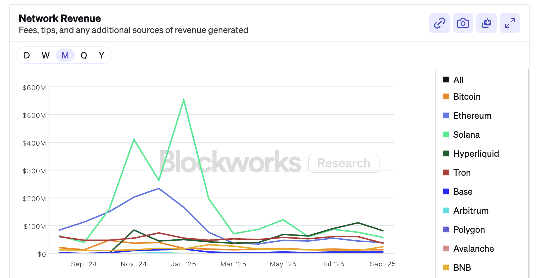Click the cyan Arbitrum color swatch

click(446, 210)
